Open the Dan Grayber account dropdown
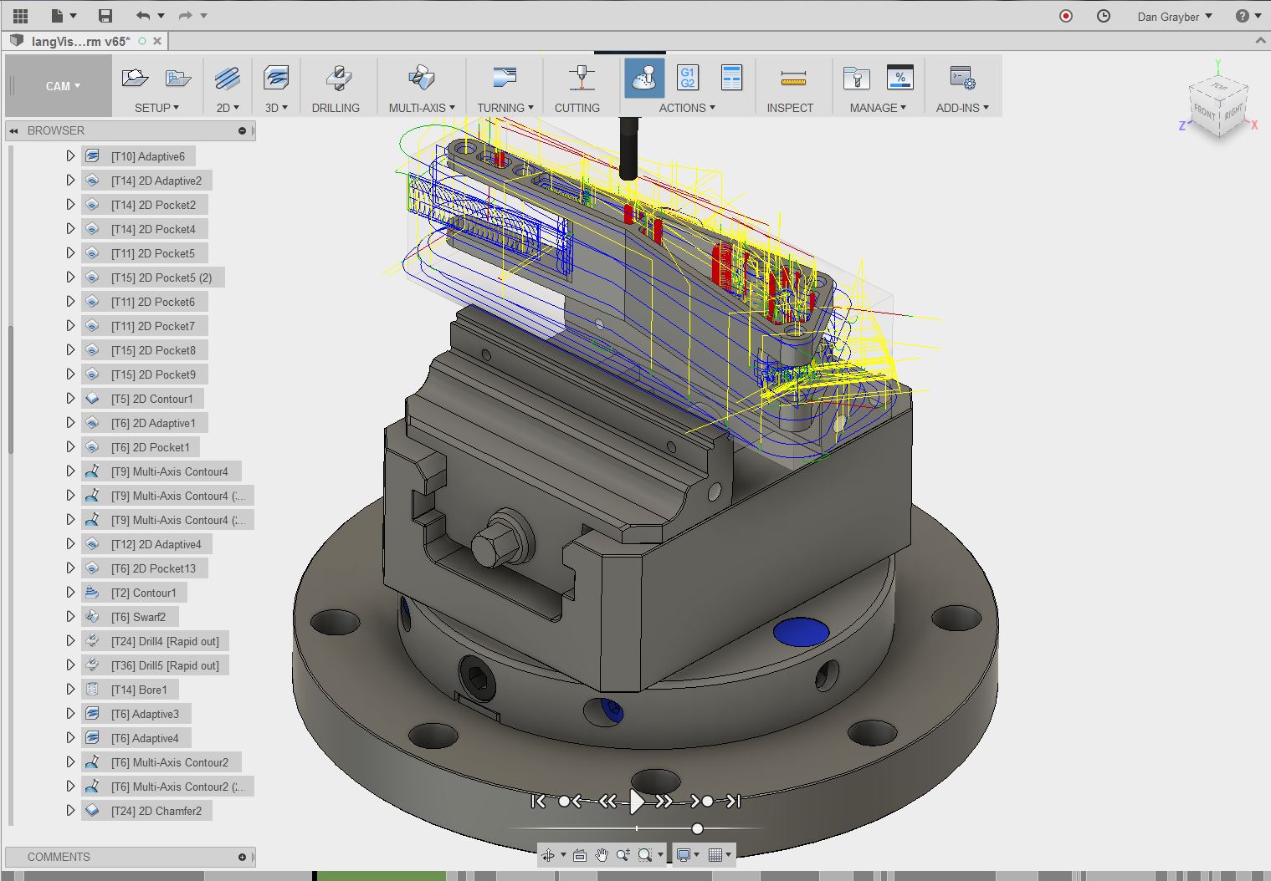 [x=1175, y=17]
